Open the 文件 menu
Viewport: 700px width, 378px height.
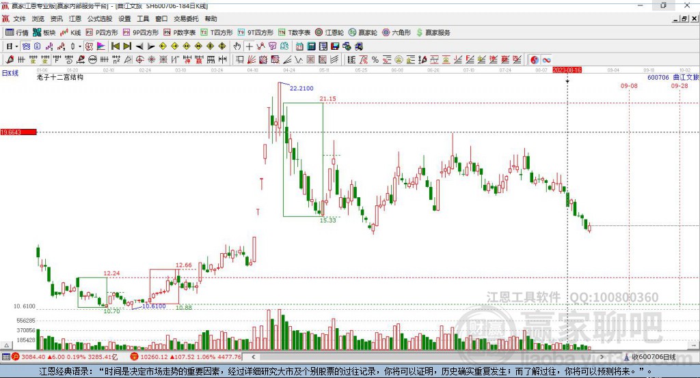(x=19, y=18)
